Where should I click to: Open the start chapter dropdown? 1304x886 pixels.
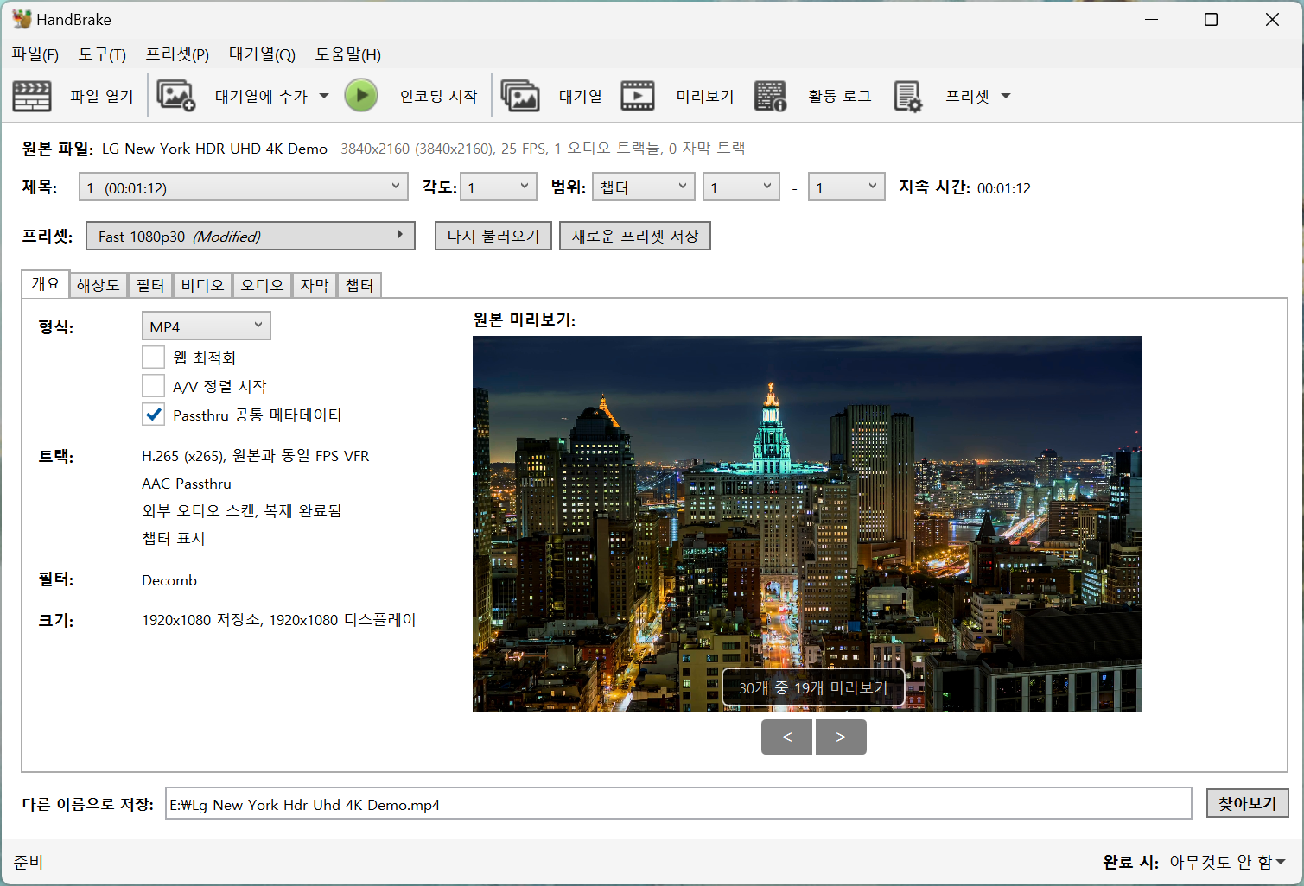741,187
